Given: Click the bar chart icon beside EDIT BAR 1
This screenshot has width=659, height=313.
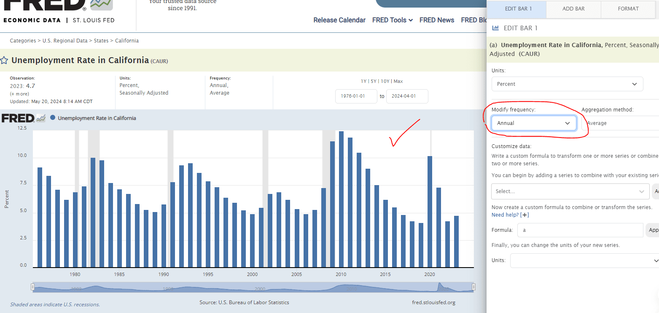Looking at the screenshot, I should point(496,28).
